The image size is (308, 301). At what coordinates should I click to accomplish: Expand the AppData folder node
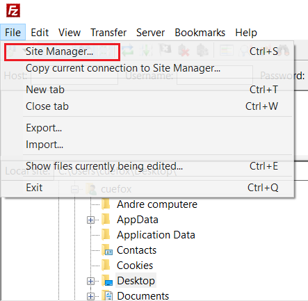(x=90, y=220)
